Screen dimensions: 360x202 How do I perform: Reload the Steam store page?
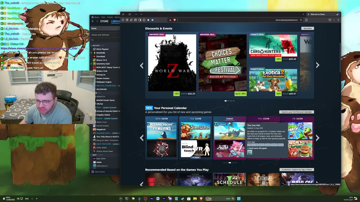click(x=330, y=20)
